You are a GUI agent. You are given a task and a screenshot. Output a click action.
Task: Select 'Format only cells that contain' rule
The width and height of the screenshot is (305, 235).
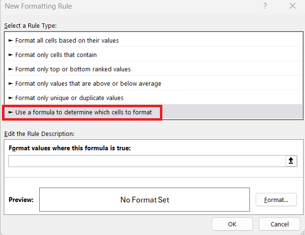click(x=154, y=55)
